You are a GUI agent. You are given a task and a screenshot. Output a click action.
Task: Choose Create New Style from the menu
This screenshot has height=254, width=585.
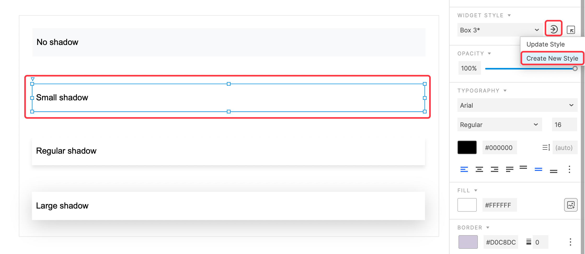pos(552,58)
